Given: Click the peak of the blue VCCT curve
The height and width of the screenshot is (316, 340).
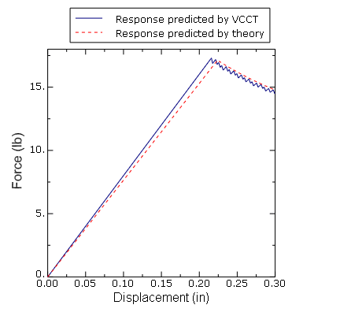Looking at the screenshot, I should pyautogui.click(x=211, y=58).
